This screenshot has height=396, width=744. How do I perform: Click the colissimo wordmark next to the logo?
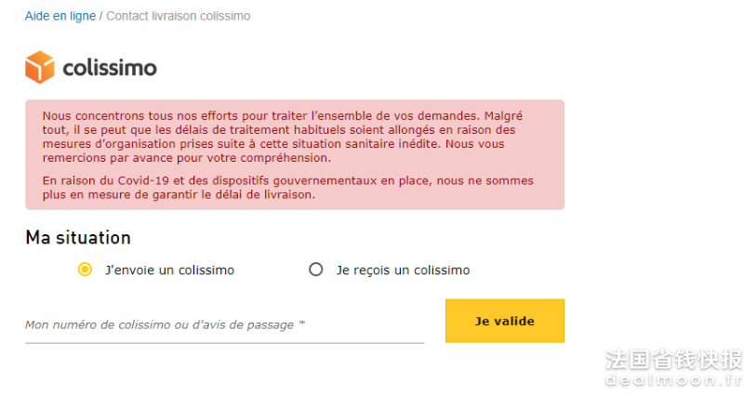coord(110,68)
